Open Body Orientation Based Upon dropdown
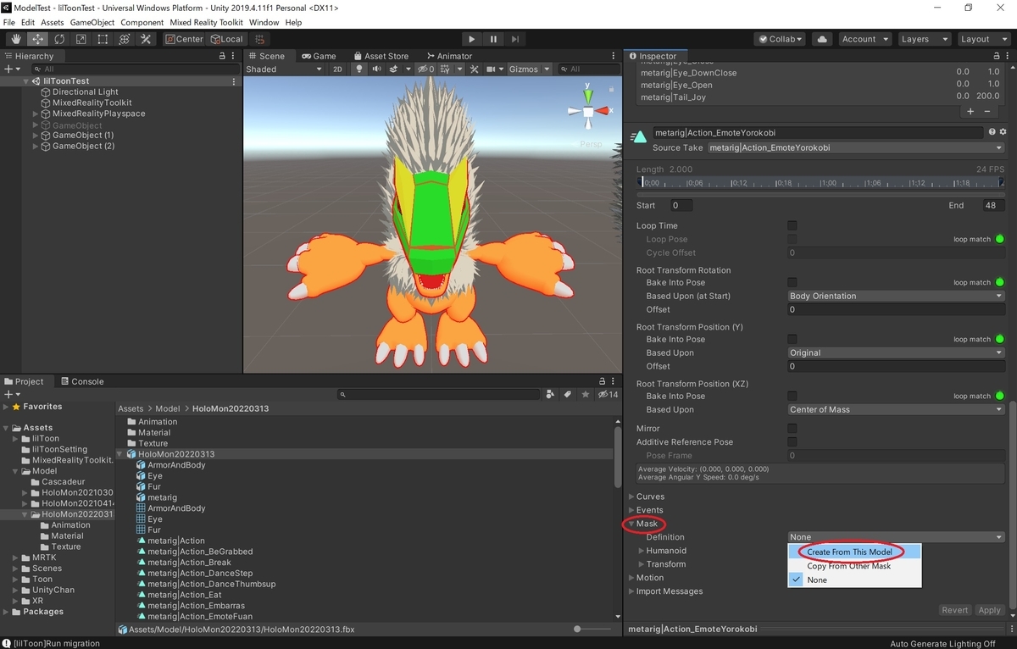The image size is (1017, 649). point(896,296)
